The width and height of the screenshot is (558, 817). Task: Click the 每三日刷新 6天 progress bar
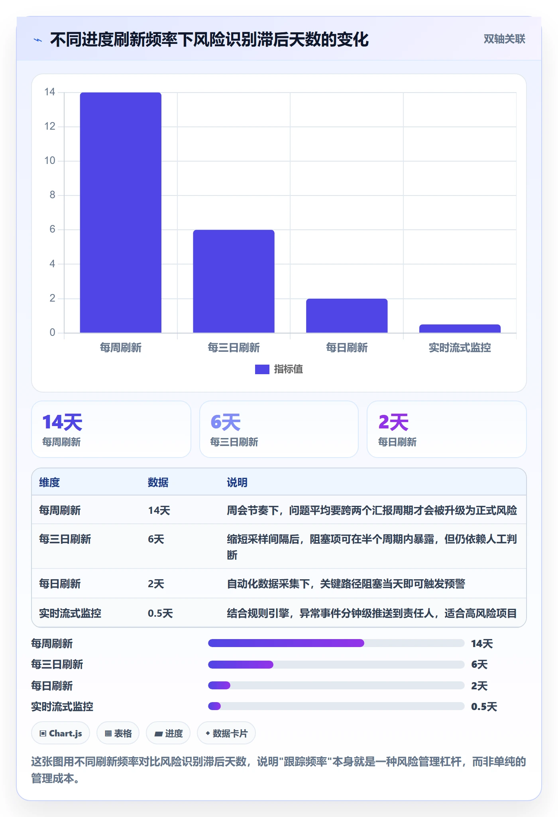pyautogui.click(x=336, y=664)
